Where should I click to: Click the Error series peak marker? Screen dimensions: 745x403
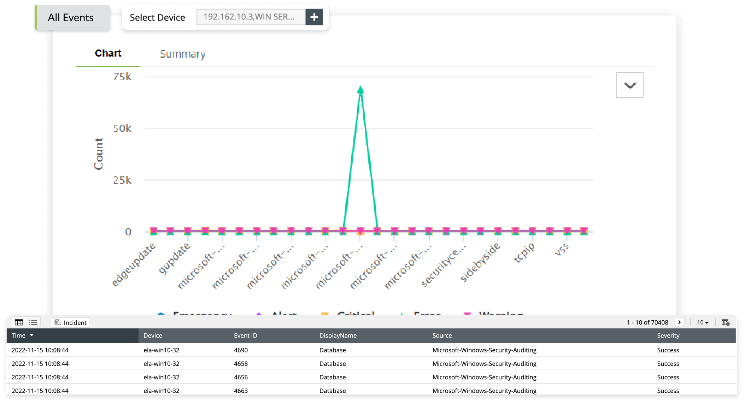point(360,90)
